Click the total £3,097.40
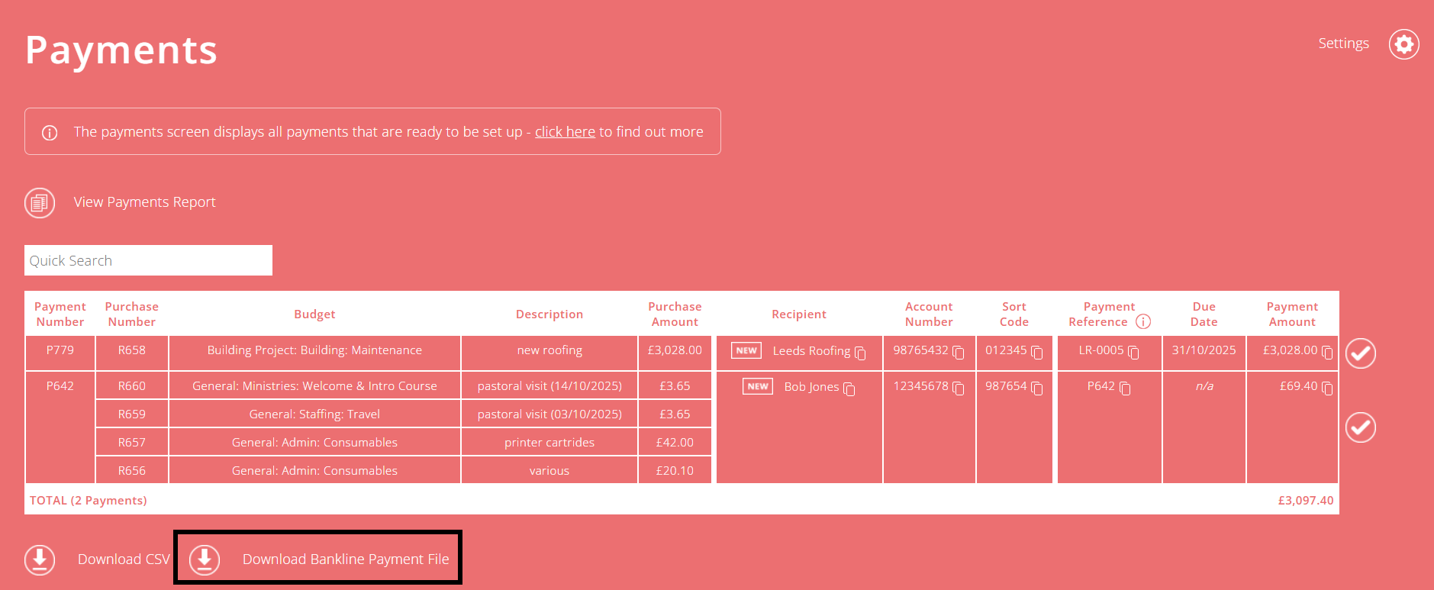 point(1306,500)
